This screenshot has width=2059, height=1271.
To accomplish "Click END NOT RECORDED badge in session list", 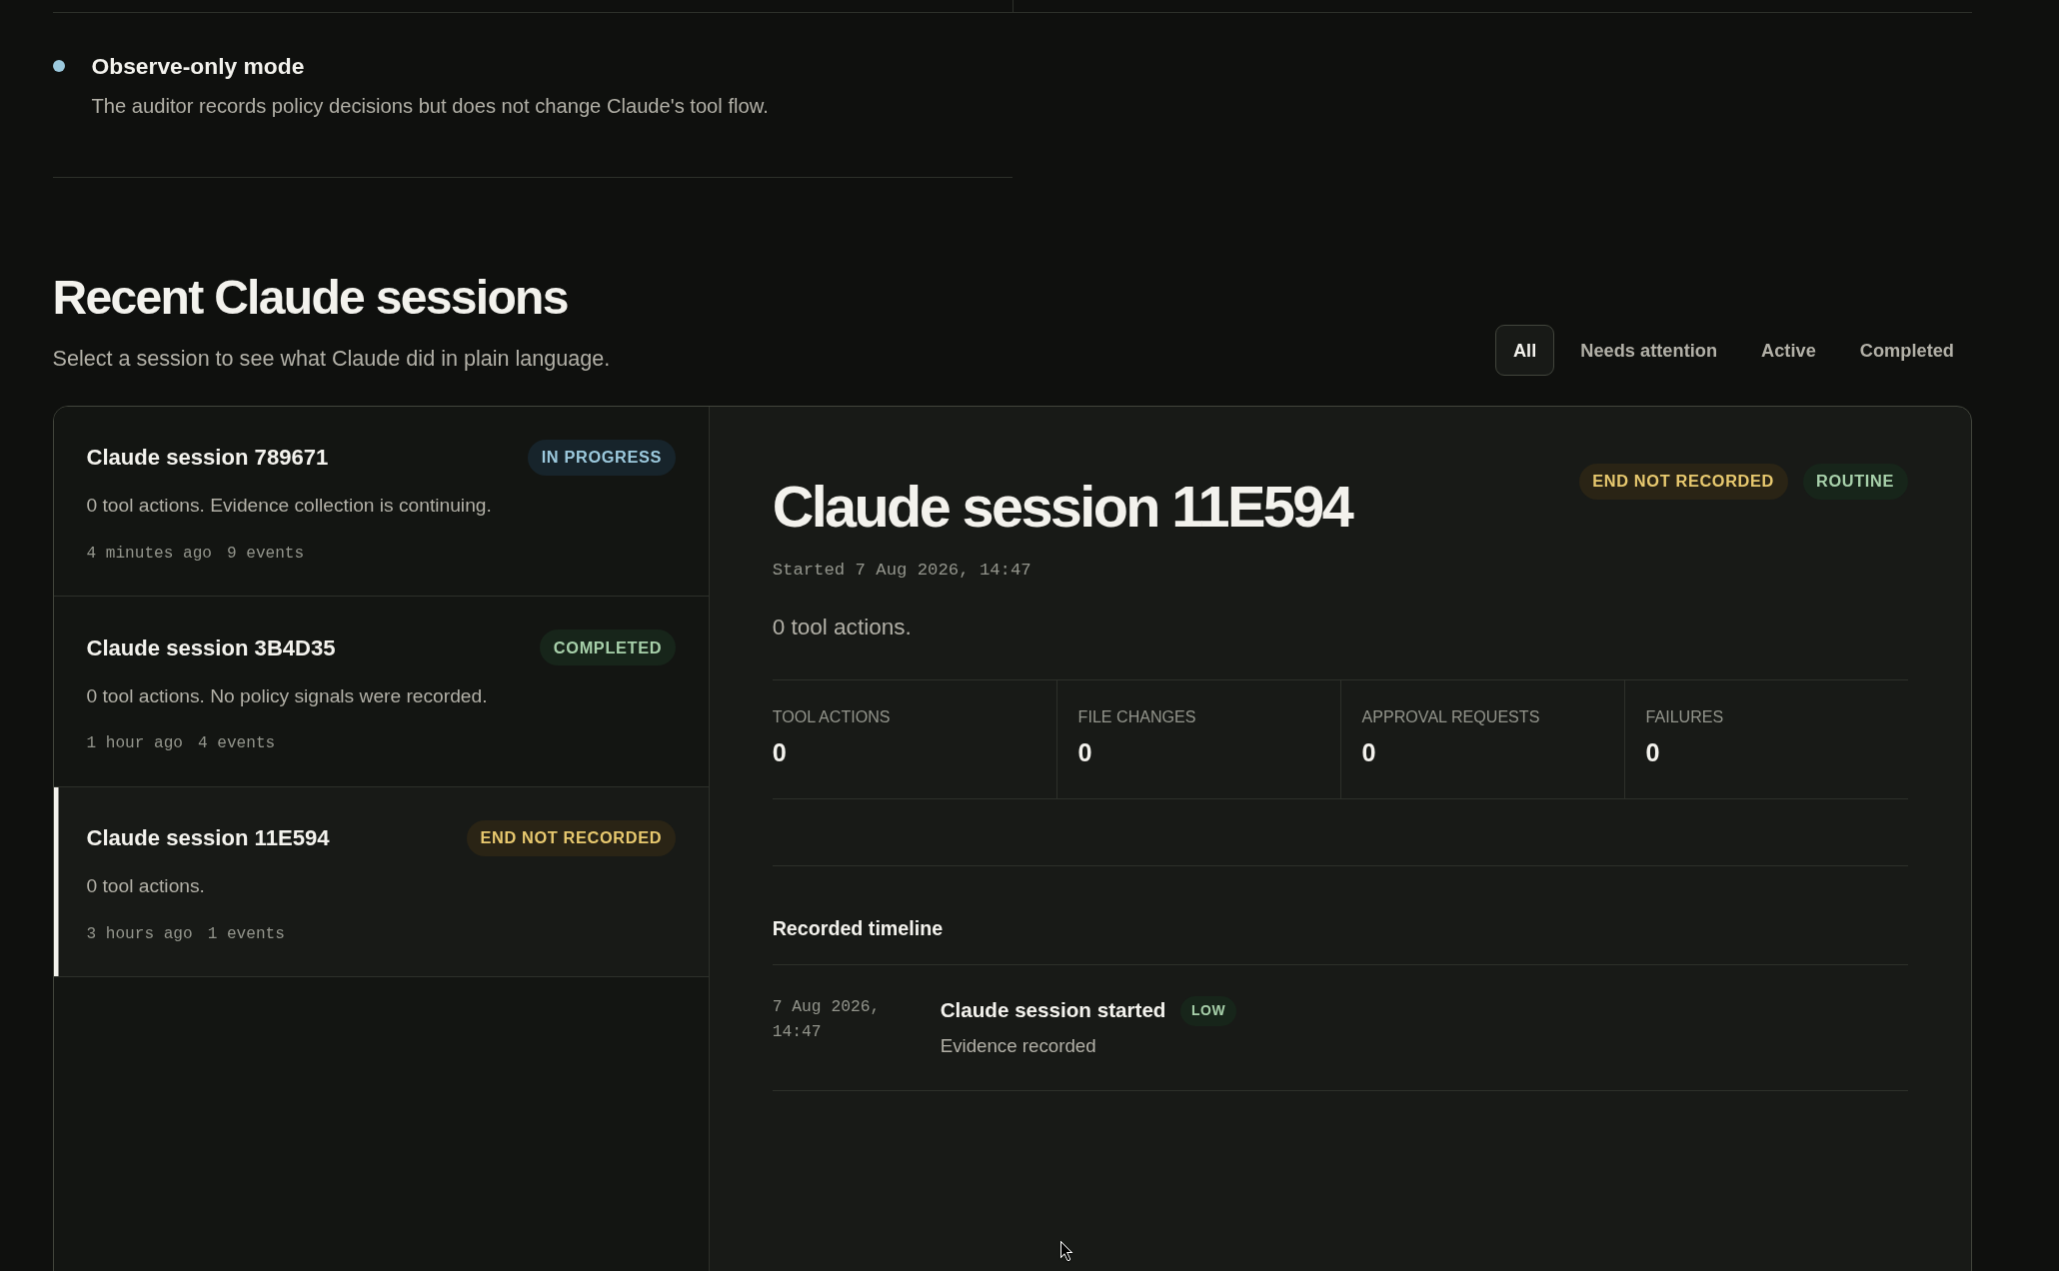I will point(570,838).
